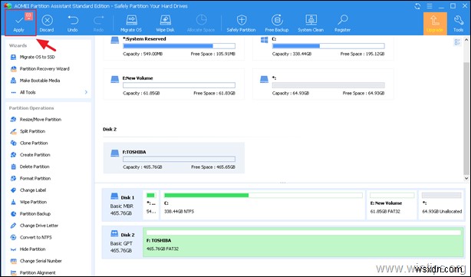Select Disk 1 Basic MBR header
471x277 pixels.
tap(122, 205)
